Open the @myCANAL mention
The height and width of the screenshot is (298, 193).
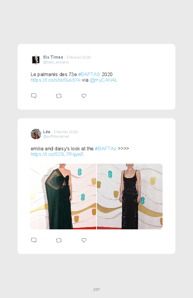(104, 80)
